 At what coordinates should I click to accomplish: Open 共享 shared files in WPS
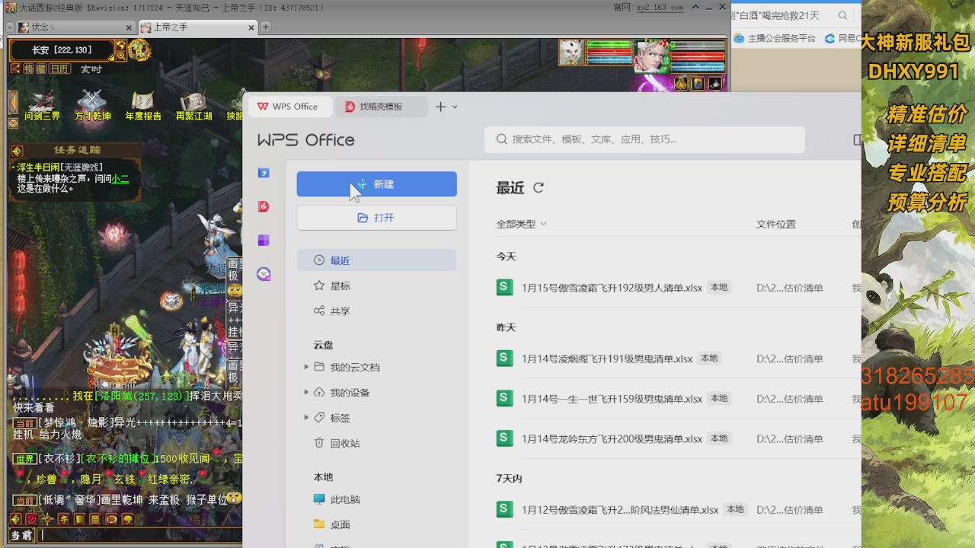tap(332, 311)
